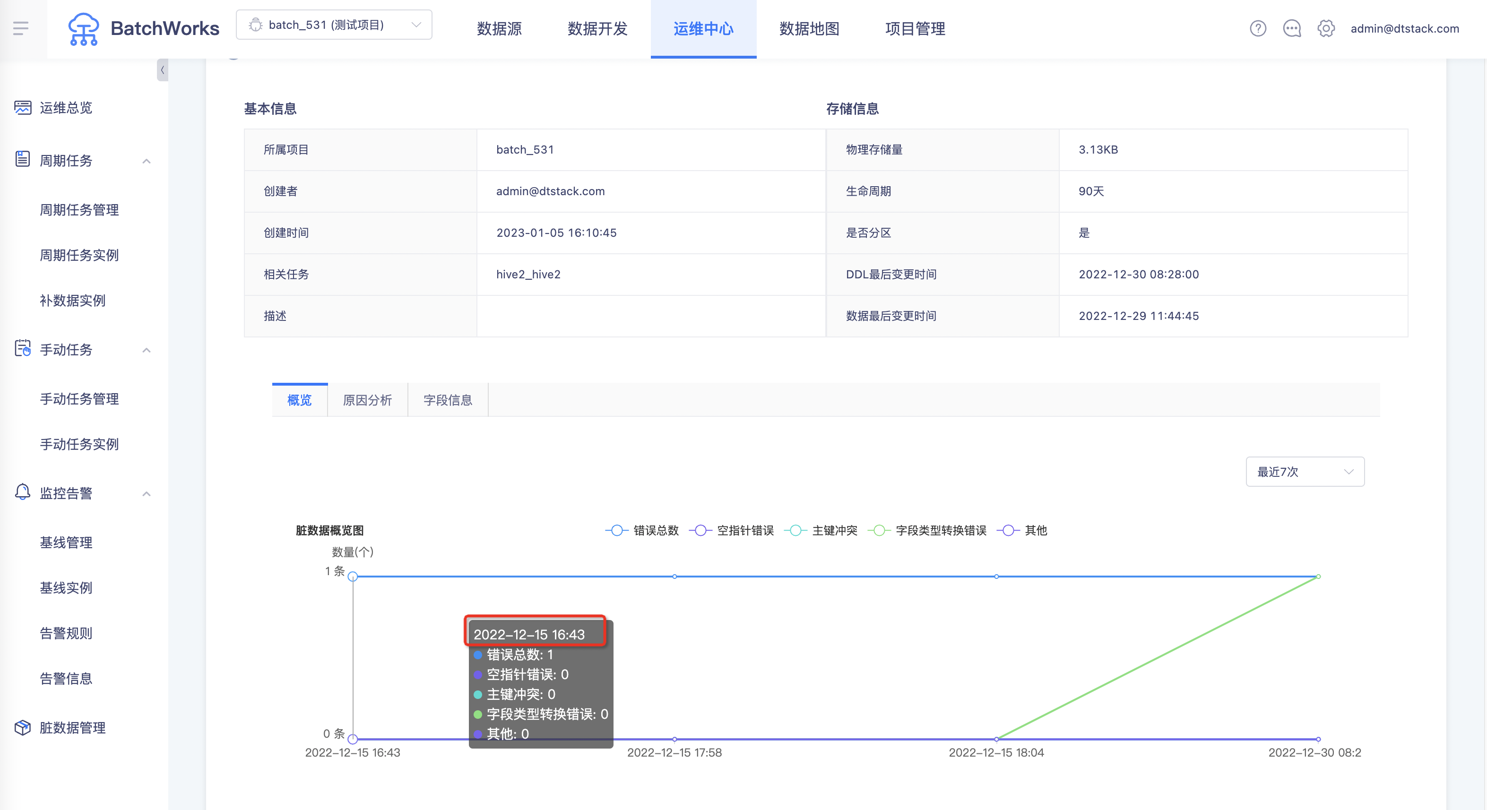Open 告警规则 in the sidebar
This screenshot has width=1487, height=810.
[x=66, y=633]
